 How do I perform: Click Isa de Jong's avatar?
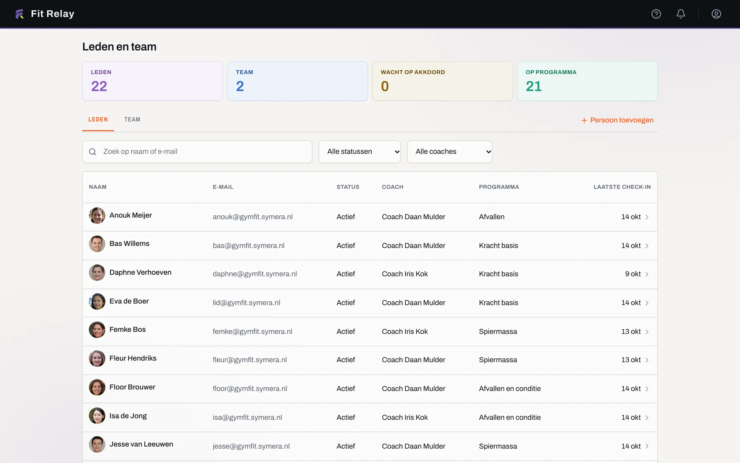pyautogui.click(x=97, y=416)
